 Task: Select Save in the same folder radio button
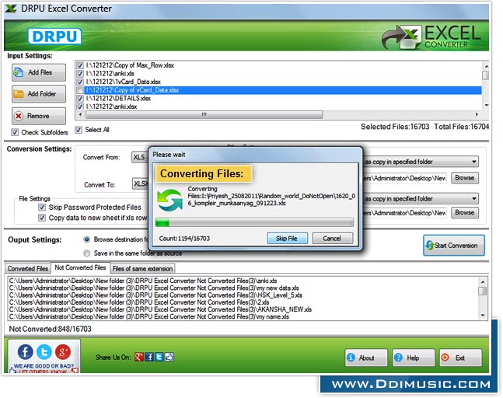pyautogui.click(x=86, y=253)
